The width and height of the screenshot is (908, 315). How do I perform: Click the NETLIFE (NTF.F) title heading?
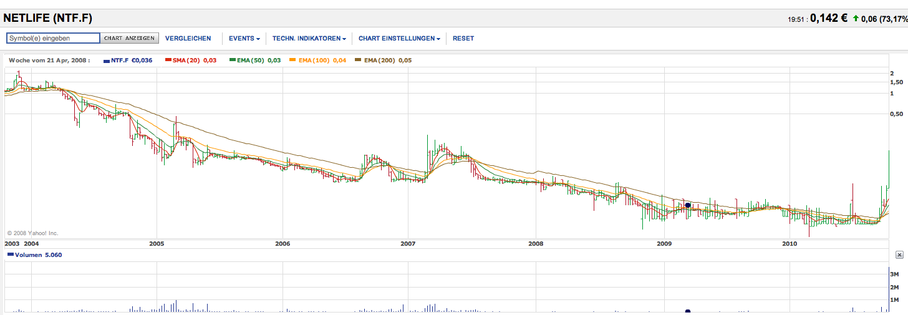(48, 19)
